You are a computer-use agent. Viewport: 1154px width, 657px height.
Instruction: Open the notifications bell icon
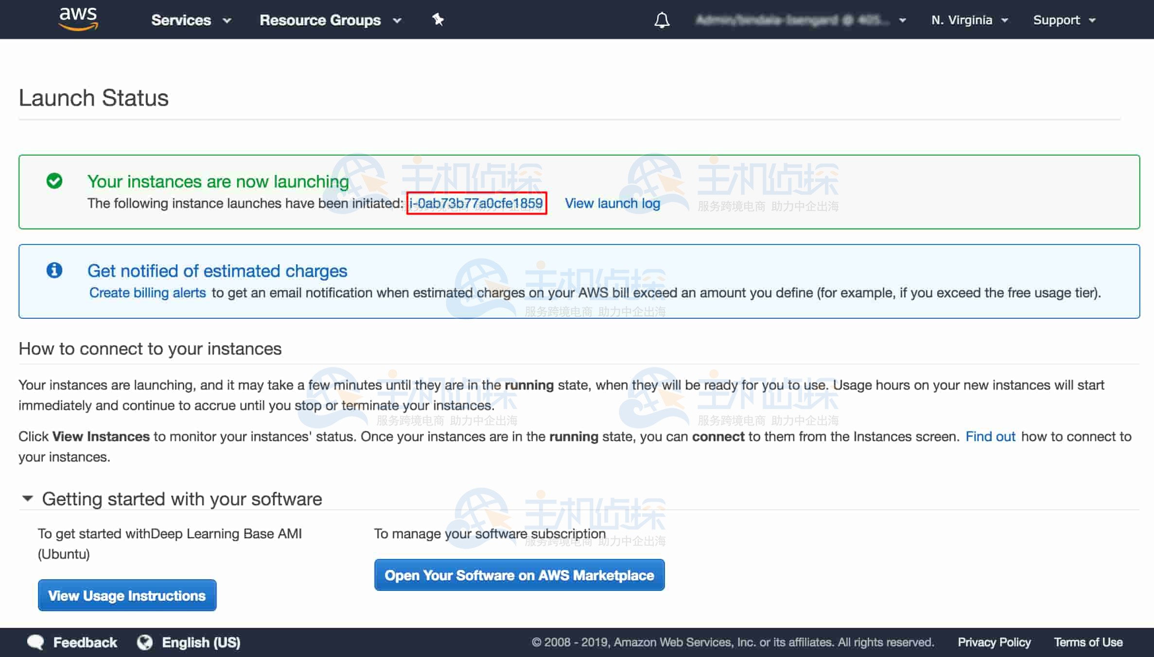pos(662,20)
